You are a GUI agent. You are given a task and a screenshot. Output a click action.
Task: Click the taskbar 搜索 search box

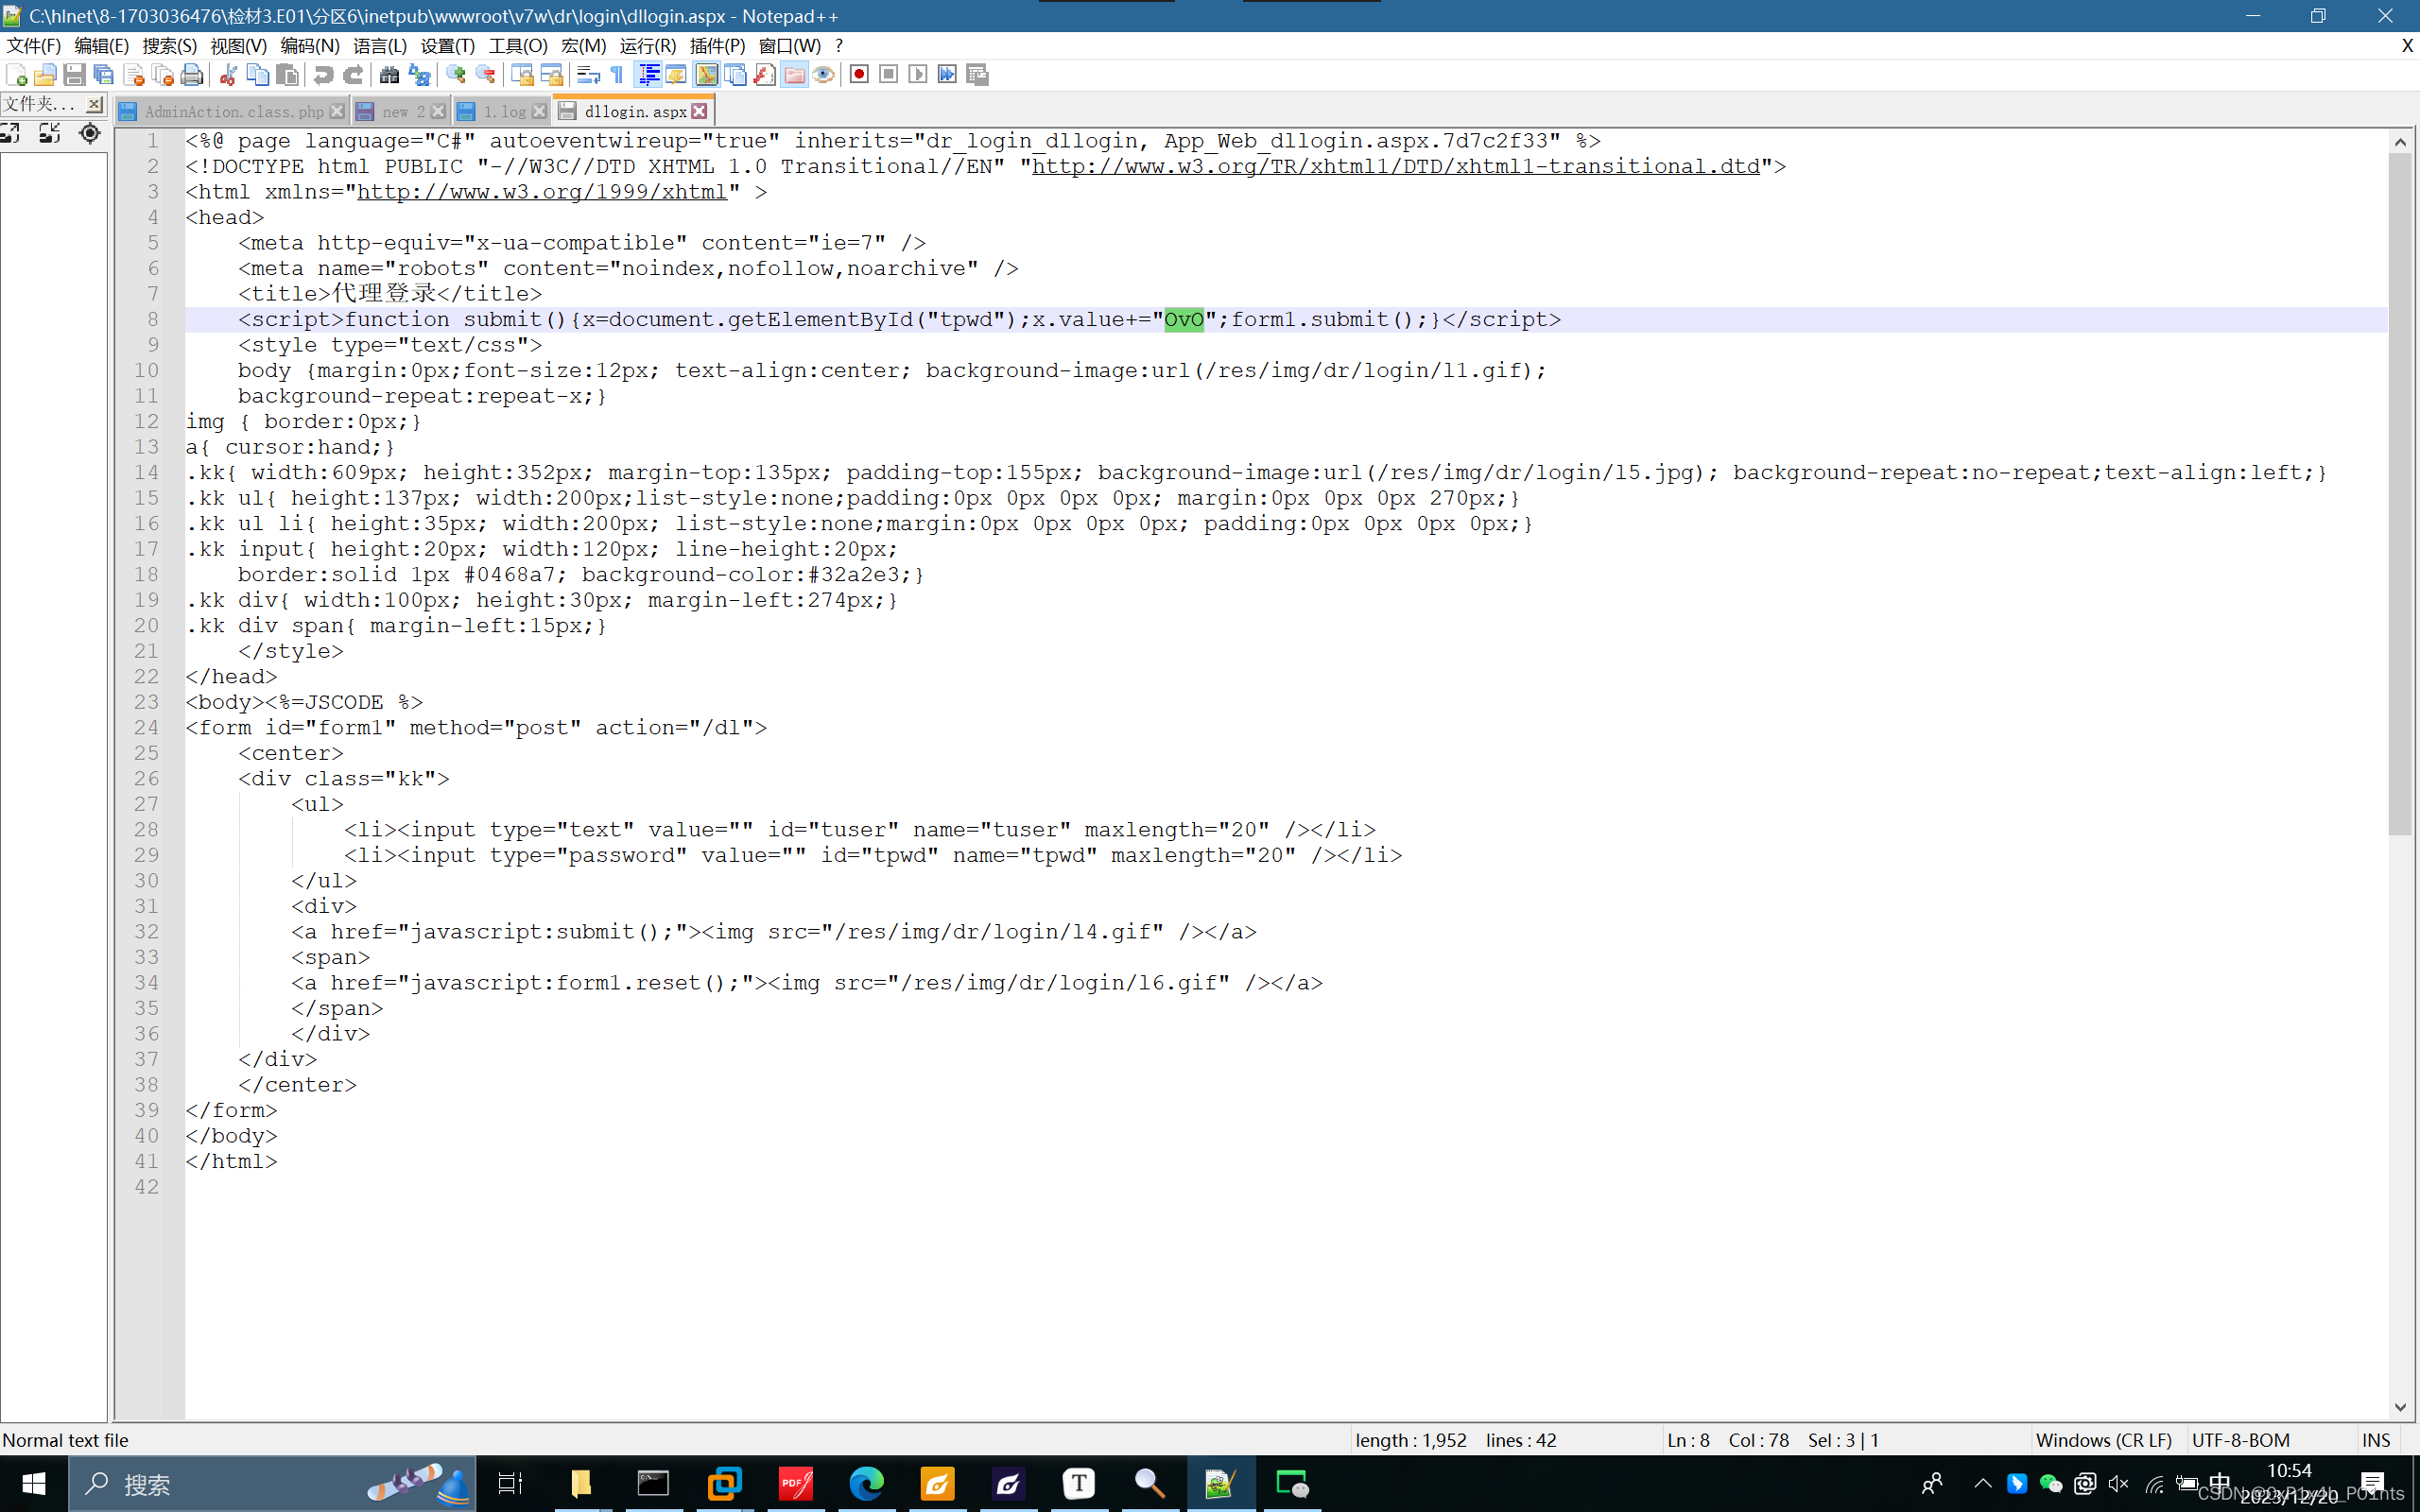272,1484
